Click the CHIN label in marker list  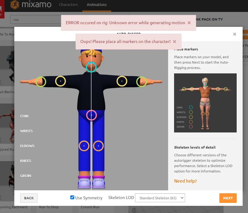(24, 116)
